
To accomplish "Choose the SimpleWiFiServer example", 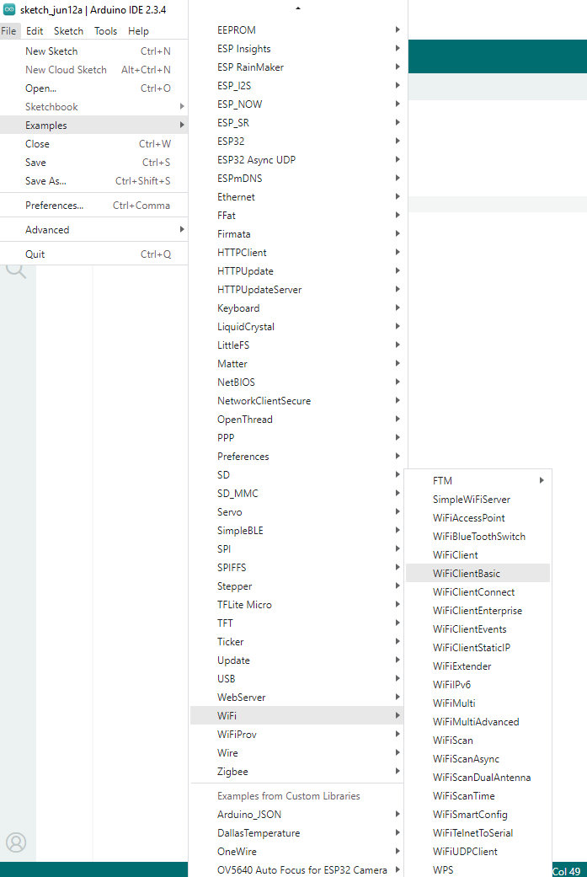I will click(471, 500).
